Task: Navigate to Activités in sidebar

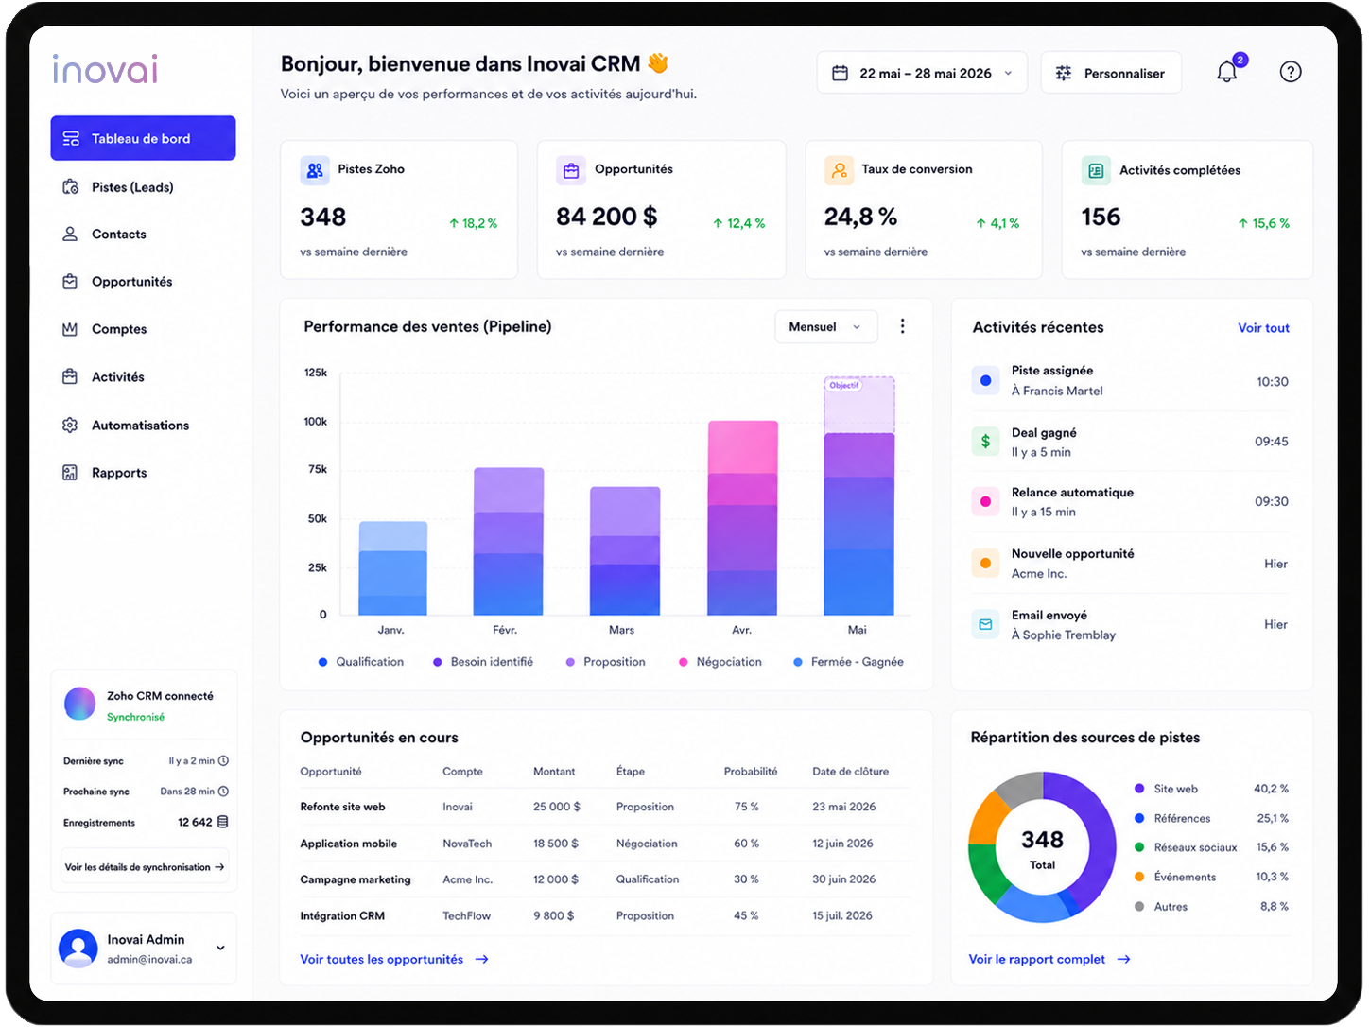Action: tap(143, 376)
